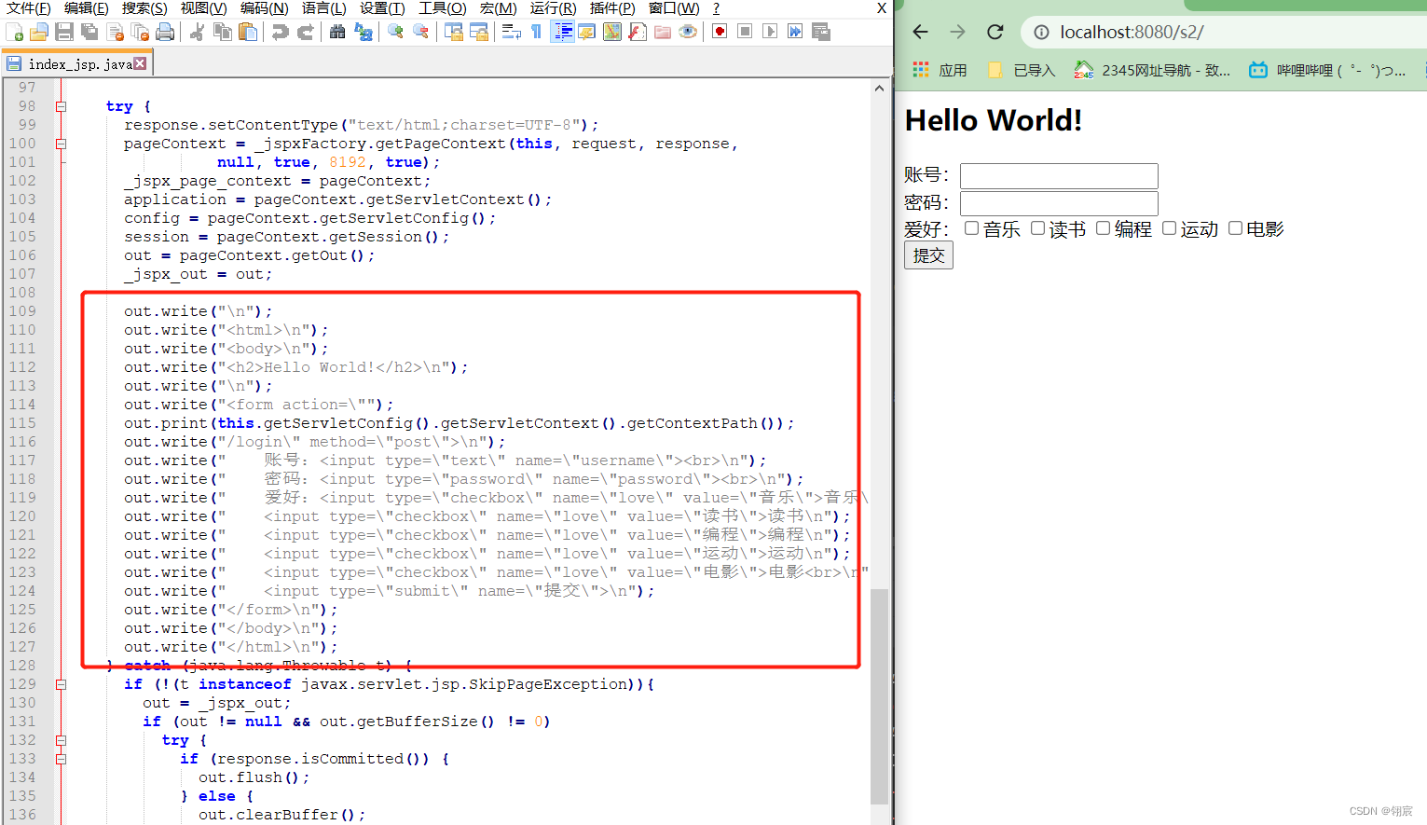Click the editor vertical scrollbar thumb
The width and height of the screenshot is (1427, 825).
(879, 696)
